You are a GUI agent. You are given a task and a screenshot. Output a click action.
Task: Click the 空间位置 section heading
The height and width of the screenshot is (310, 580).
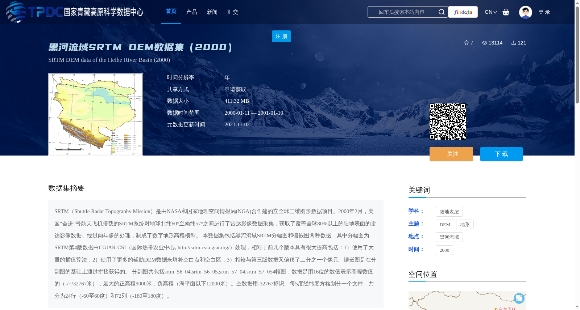tap(423, 275)
